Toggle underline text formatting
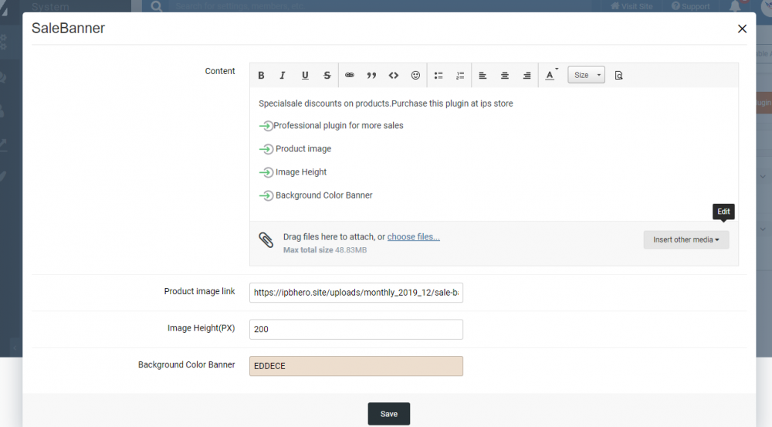This screenshot has width=772, height=427. (x=305, y=76)
